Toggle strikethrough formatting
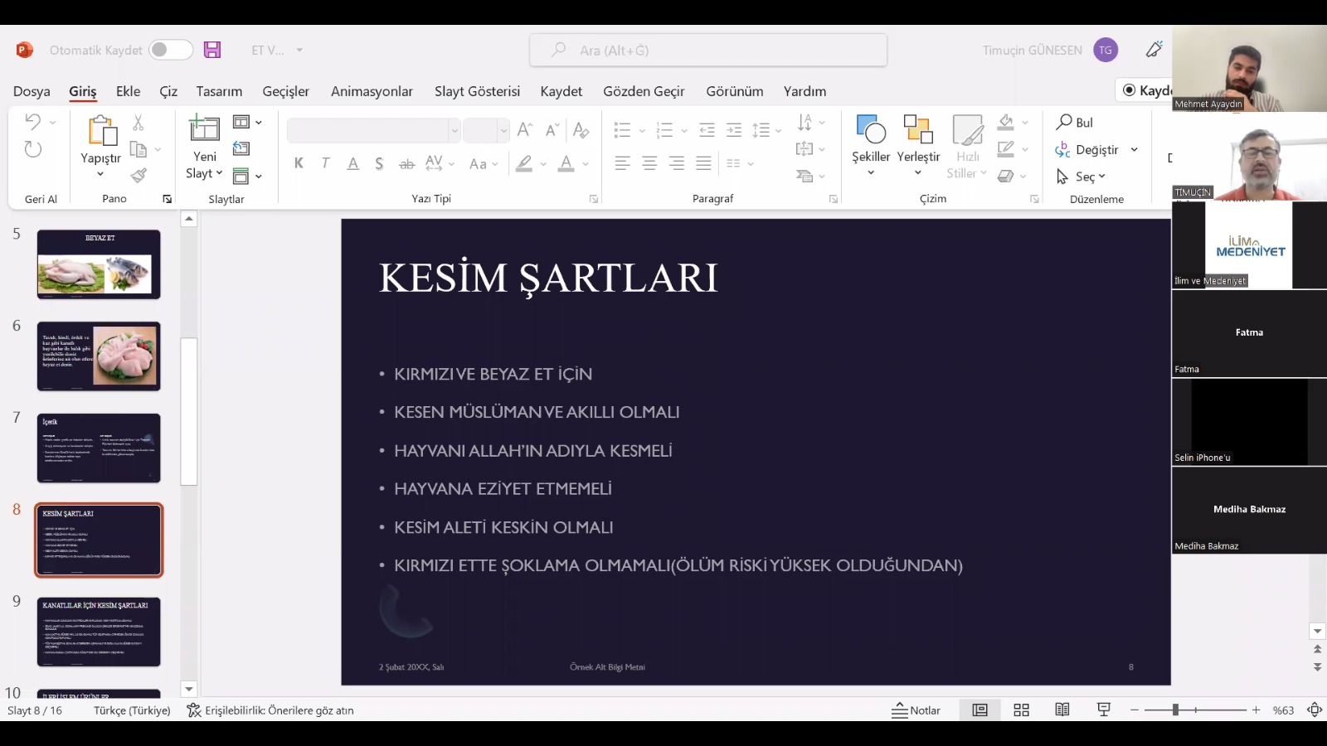This screenshot has width=1327, height=746. tap(406, 163)
